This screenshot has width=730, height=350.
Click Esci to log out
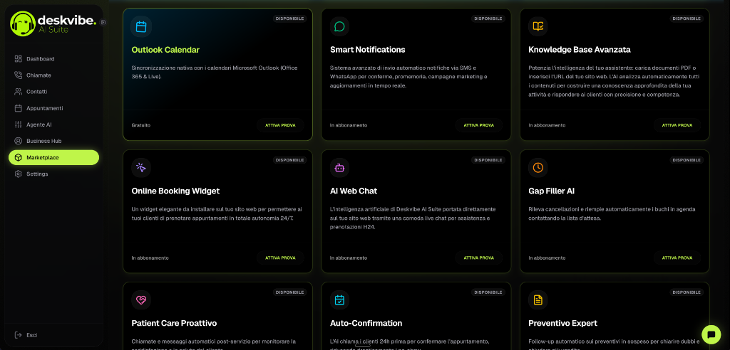[x=31, y=335]
